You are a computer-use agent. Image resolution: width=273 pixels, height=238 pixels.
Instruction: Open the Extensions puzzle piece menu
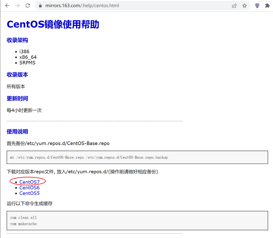tap(267, 6)
